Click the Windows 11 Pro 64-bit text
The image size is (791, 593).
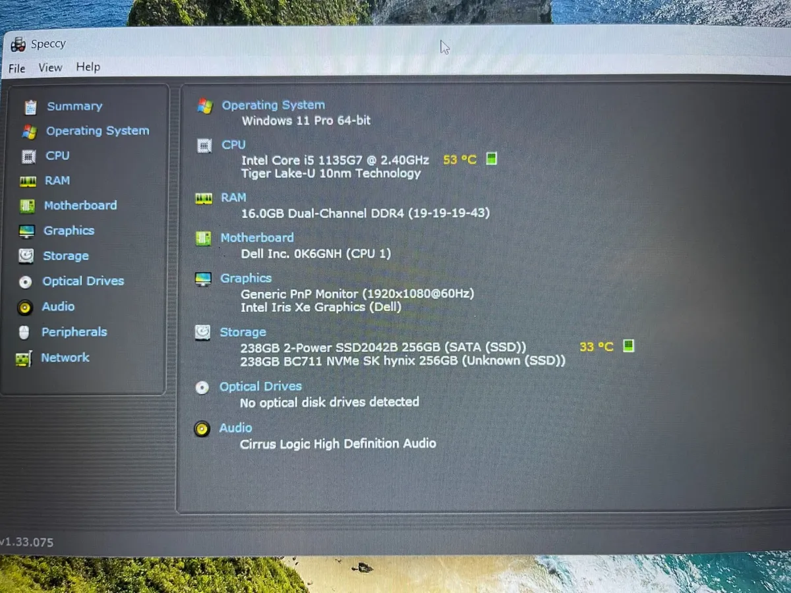click(x=306, y=121)
